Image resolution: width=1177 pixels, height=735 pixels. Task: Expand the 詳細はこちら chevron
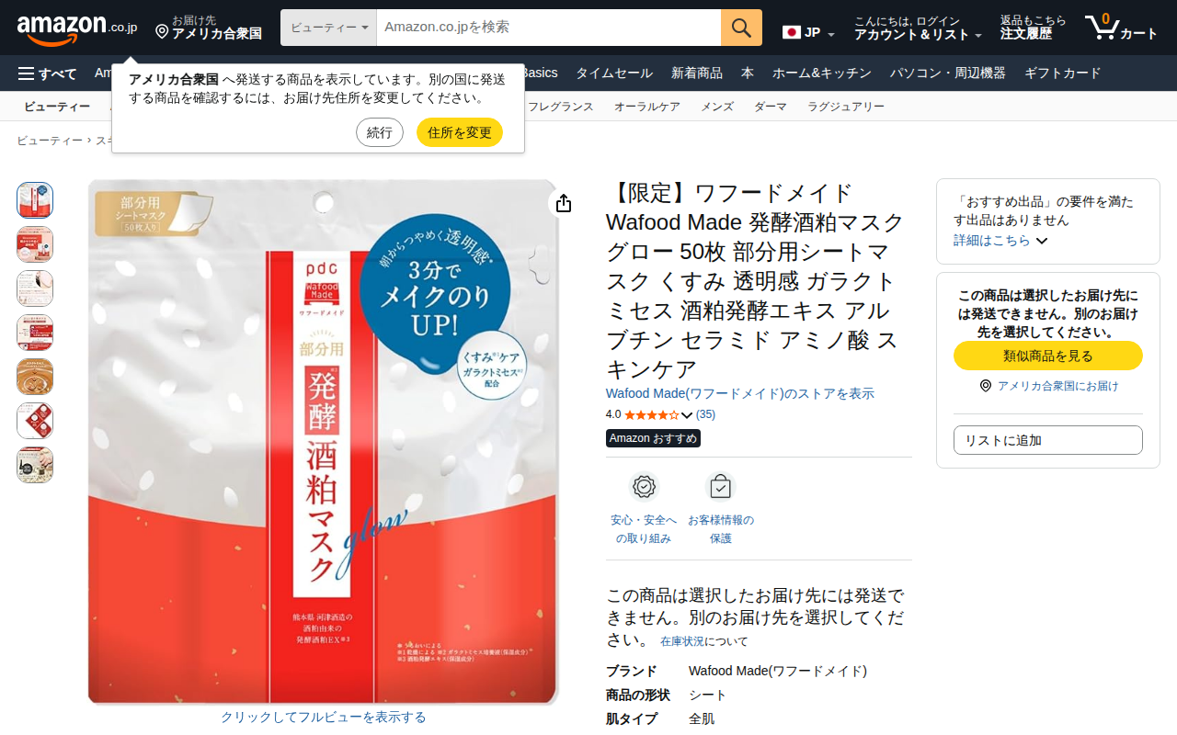point(1042,241)
